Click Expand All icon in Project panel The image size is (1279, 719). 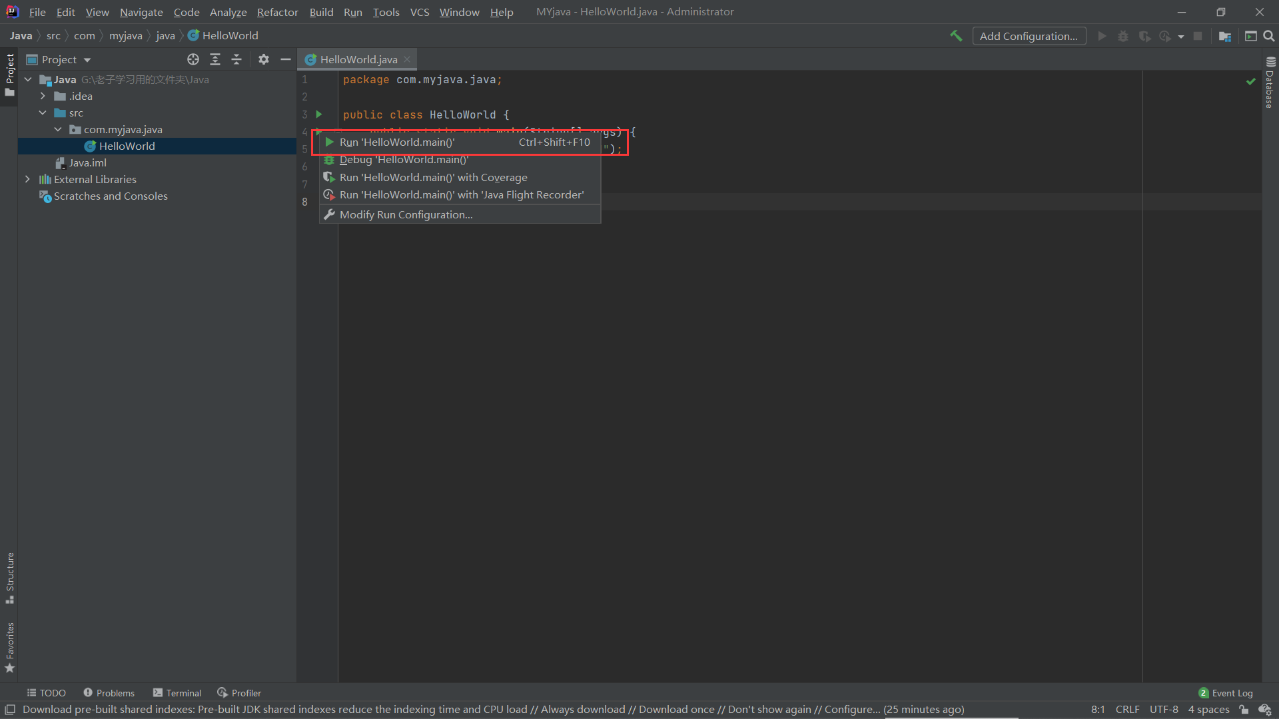point(215,59)
